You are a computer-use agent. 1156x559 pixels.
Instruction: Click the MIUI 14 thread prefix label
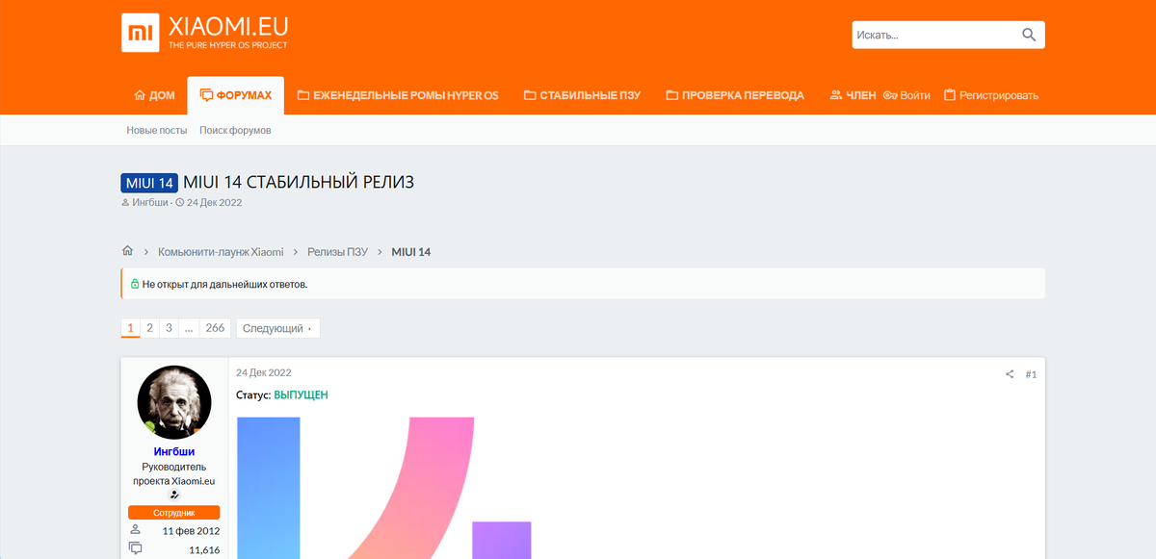(x=149, y=183)
